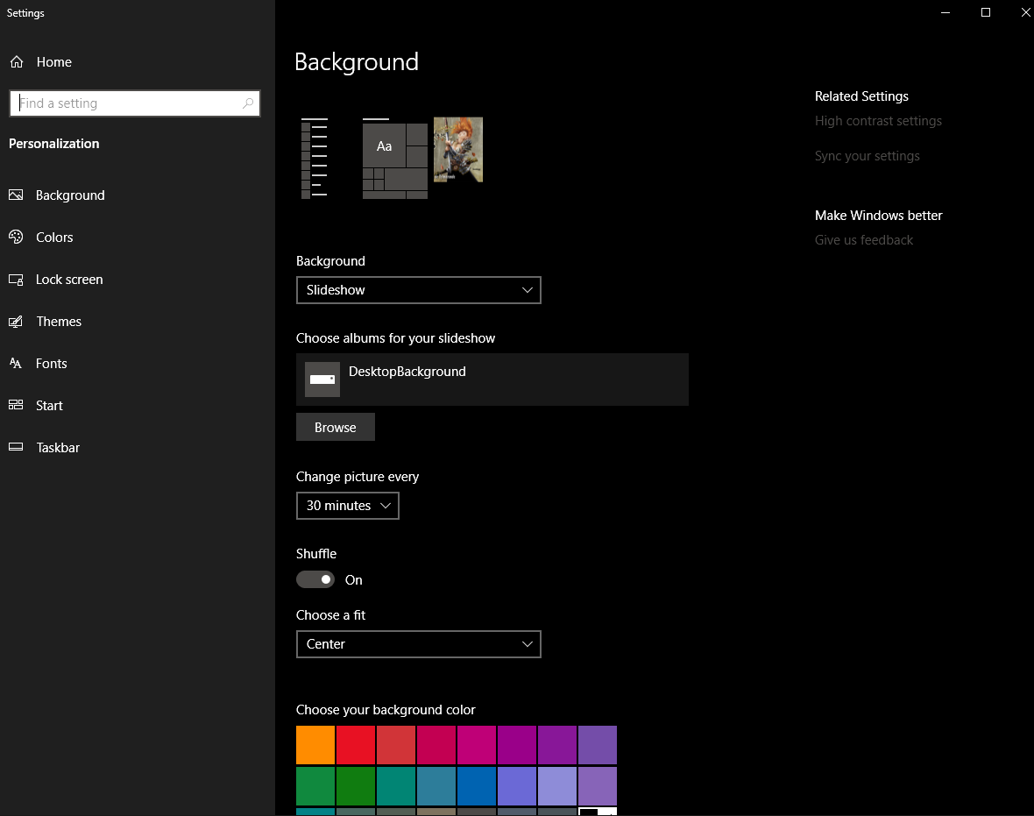The image size is (1034, 816).
Task: Open Lock screen settings
Action: (69, 280)
